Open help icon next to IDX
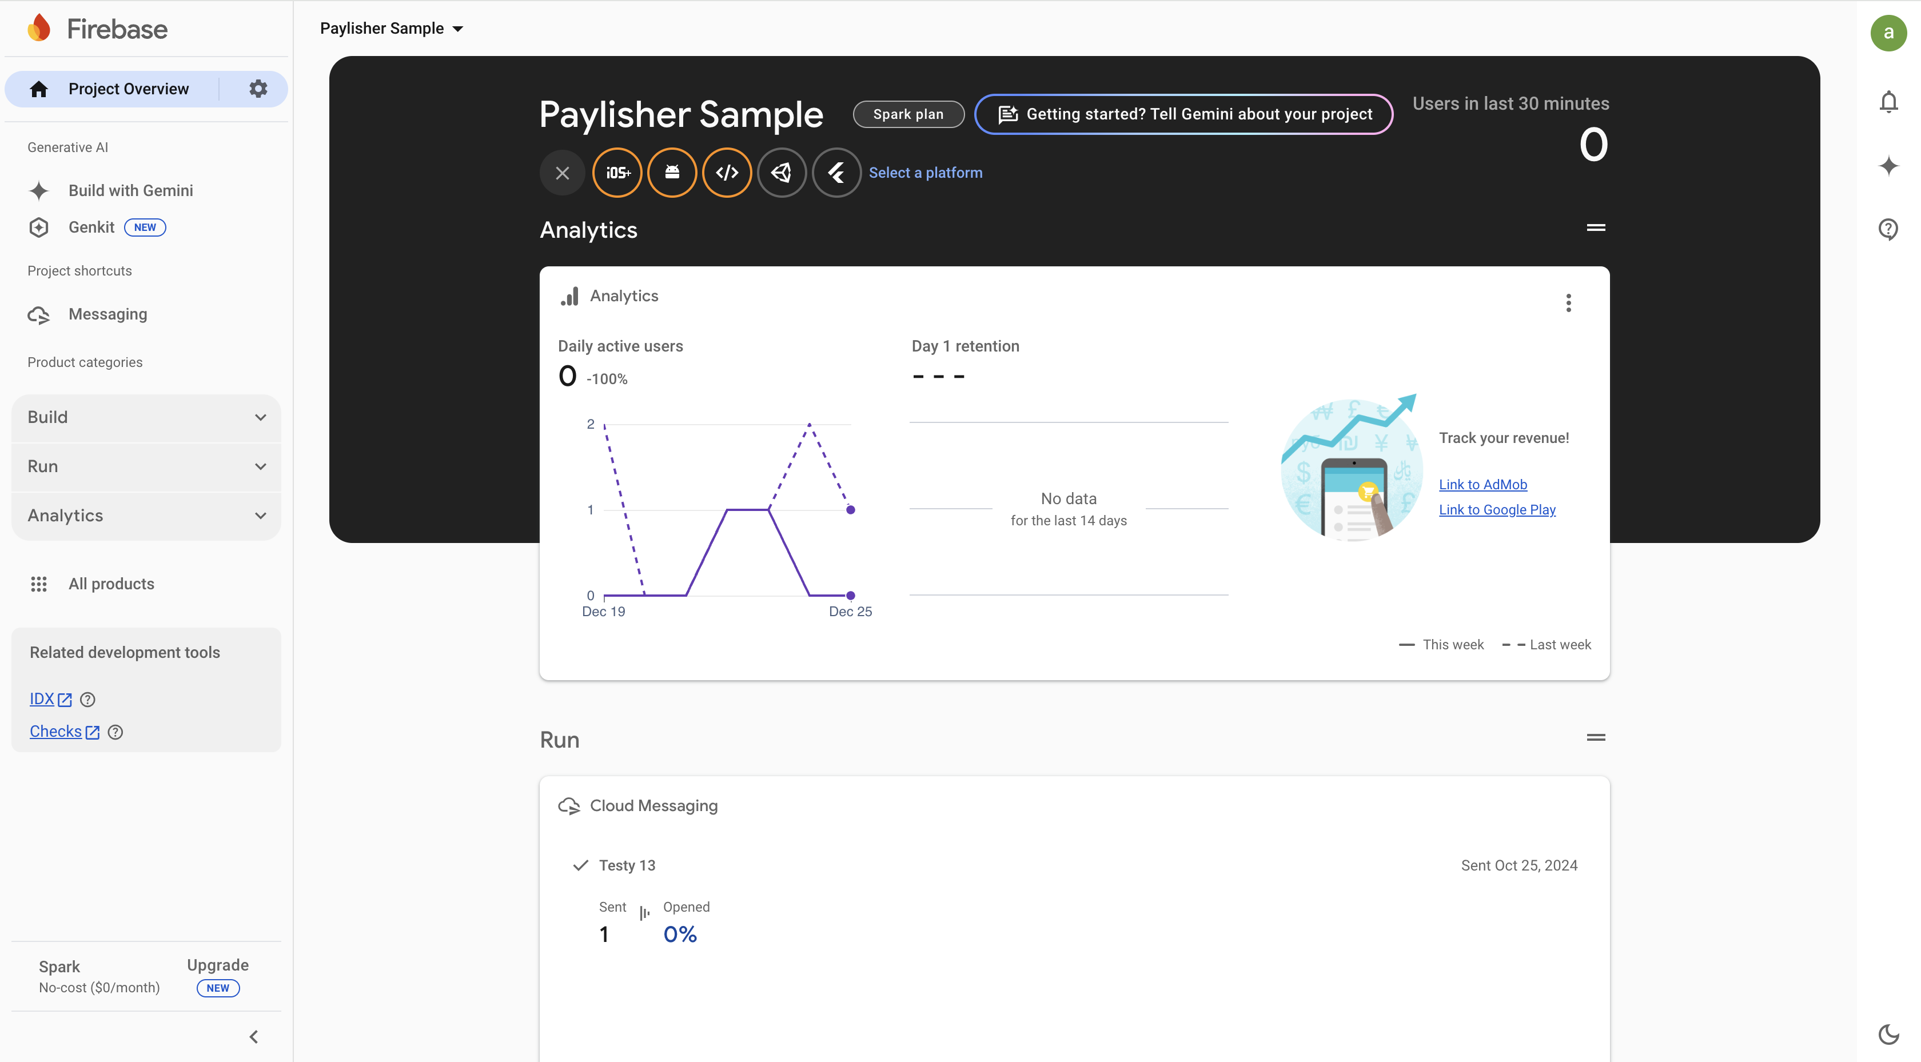This screenshot has width=1921, height=1062. click(88, 700)
